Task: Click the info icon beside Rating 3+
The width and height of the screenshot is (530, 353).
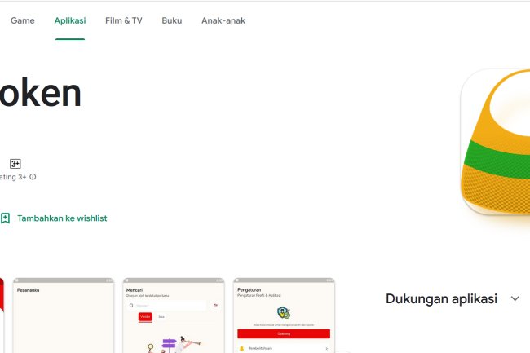Action: pos(33,177)
